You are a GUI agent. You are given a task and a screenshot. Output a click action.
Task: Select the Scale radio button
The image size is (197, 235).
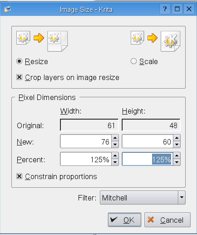(x=133, y=61)
